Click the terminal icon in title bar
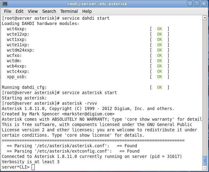The image size is (209, 172). pyautogui.click(x=5, y=4)
